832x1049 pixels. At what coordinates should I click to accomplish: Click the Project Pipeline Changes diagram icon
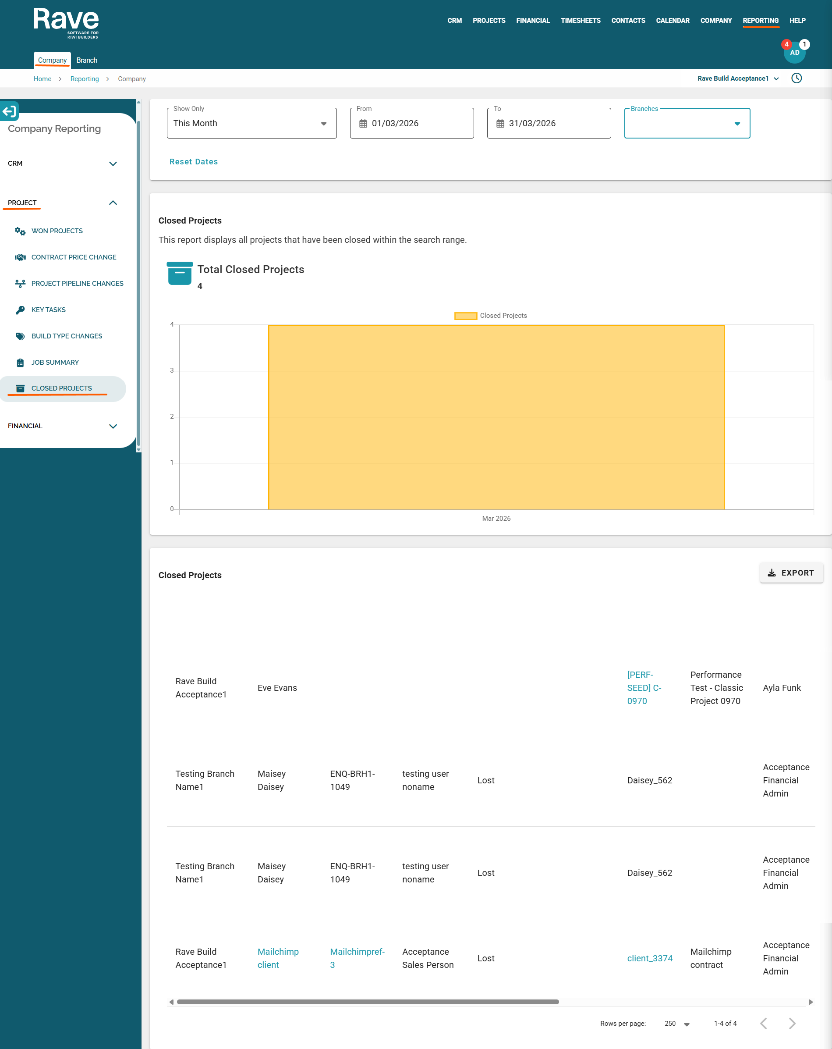pos(20,284)
